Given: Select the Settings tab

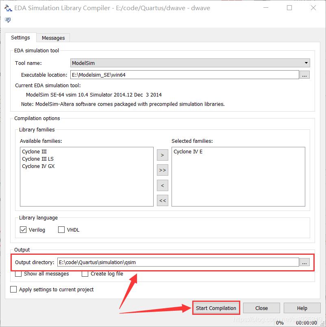Looking at the screenshot, I should (x=20, y=38).
